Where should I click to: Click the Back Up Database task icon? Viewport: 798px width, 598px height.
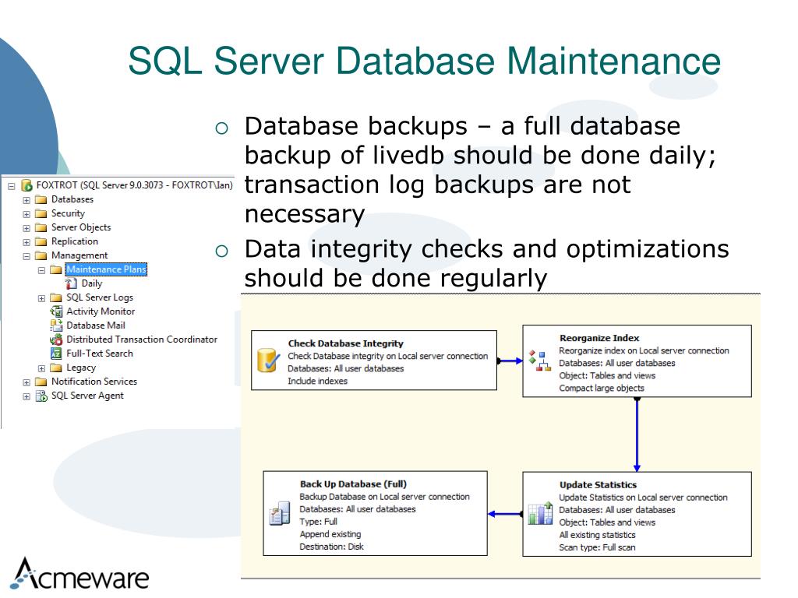coord(280,513)
